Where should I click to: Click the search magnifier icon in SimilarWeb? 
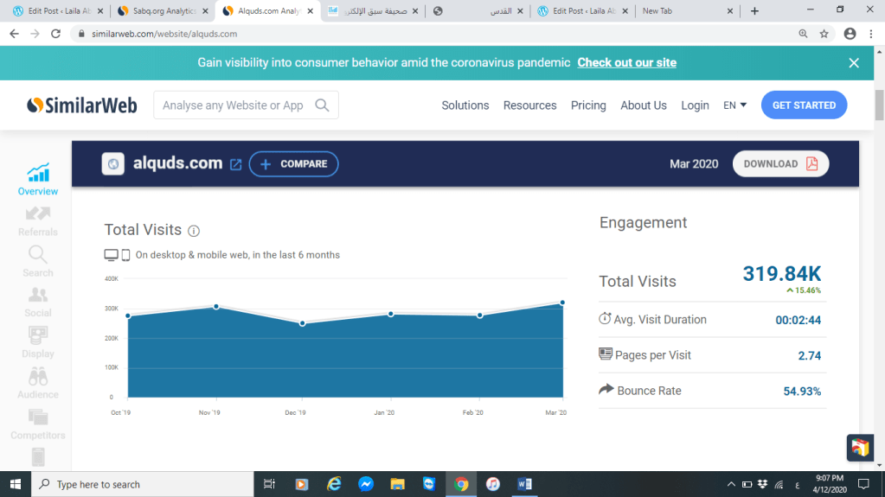click(322, 105)
